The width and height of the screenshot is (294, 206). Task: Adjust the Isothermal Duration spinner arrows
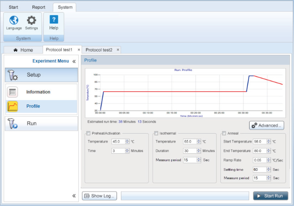(199, 151)
